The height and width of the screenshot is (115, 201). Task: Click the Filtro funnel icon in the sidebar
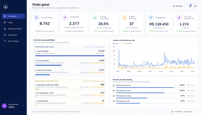click(5, 41)
